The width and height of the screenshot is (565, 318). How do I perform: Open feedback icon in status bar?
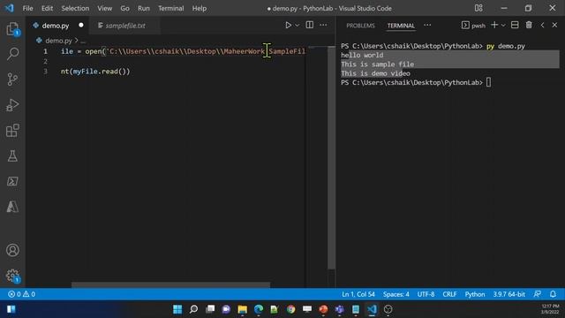point(538,294)
